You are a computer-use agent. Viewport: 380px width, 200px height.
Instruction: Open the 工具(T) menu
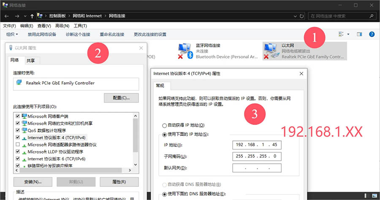pos(80,26)
